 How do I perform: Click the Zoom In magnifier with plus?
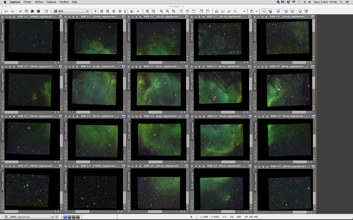coord(148,11)
